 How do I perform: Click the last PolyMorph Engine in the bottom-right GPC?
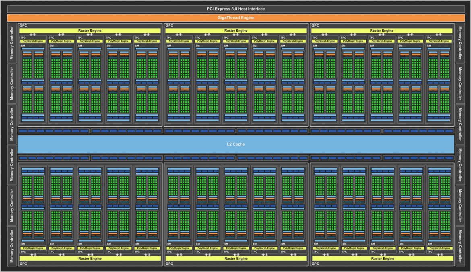[440, 248]
